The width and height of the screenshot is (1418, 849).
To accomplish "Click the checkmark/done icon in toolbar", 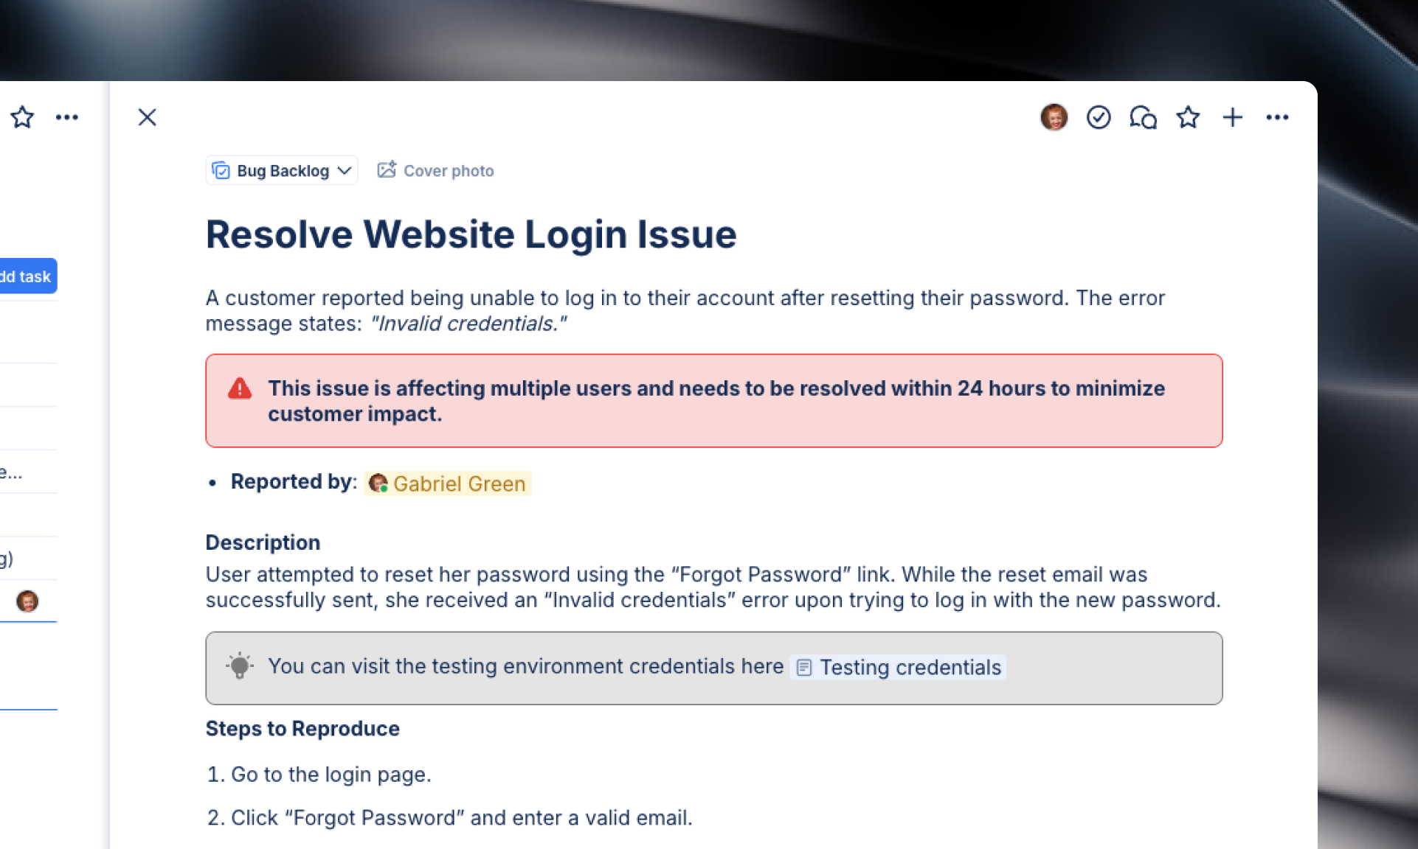I will point(1099,116).
